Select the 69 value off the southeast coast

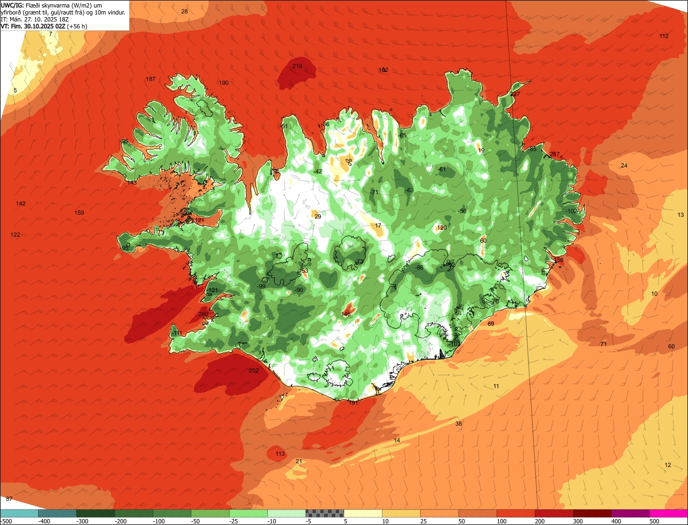[491, 324]
